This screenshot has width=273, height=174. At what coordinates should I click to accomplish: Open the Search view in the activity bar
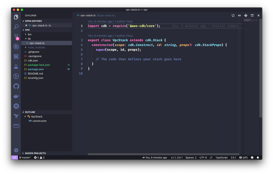pos(16,27)
